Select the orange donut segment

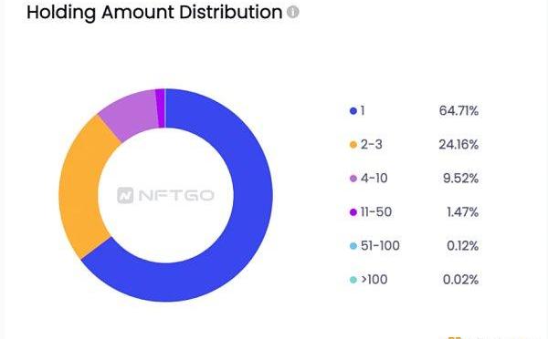click(x=81, y=185)
